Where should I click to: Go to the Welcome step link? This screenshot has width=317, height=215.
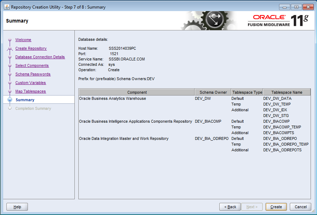click(23, 40)
